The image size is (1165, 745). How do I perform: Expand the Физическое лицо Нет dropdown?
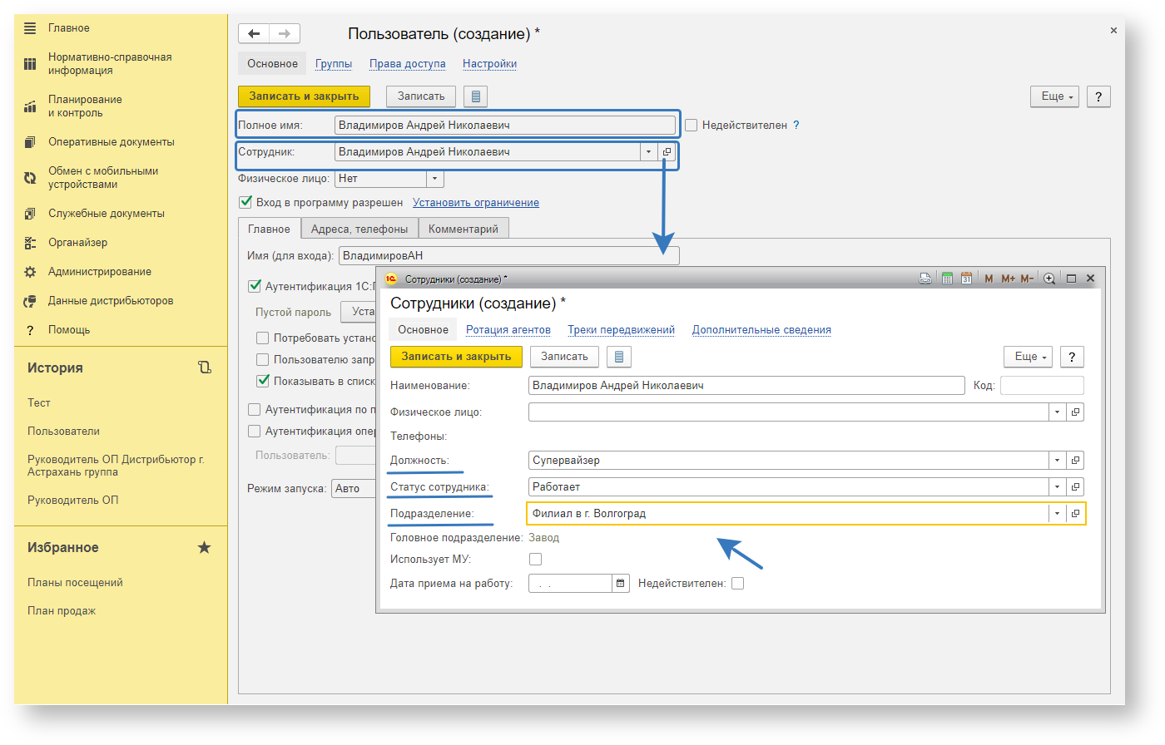435,179
